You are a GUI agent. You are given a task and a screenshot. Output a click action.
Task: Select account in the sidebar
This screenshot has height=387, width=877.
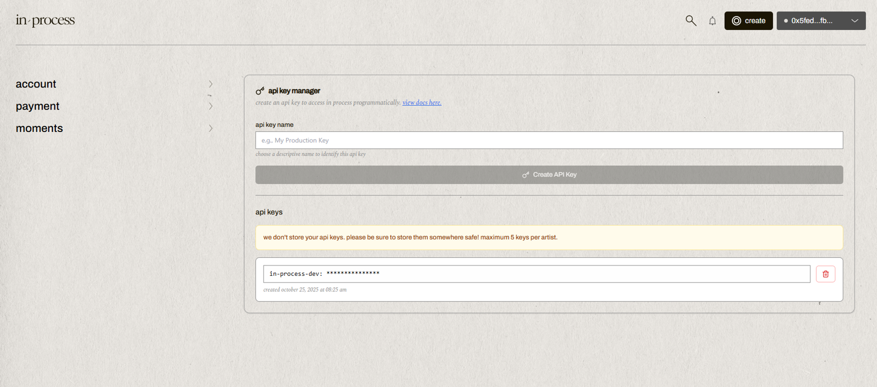tap(36, 84)
